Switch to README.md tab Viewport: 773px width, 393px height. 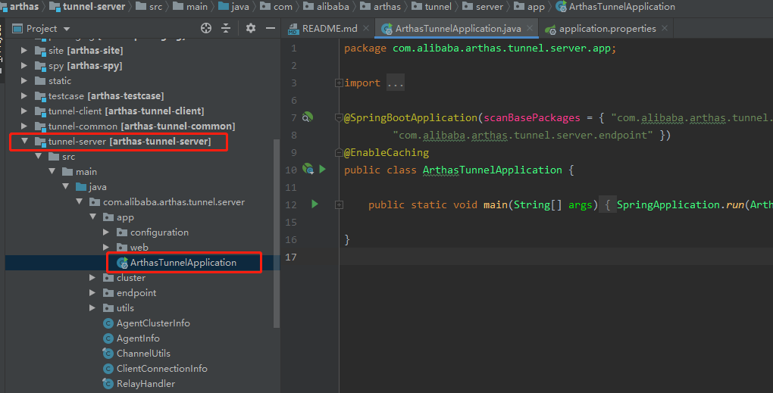click(330, 29)
